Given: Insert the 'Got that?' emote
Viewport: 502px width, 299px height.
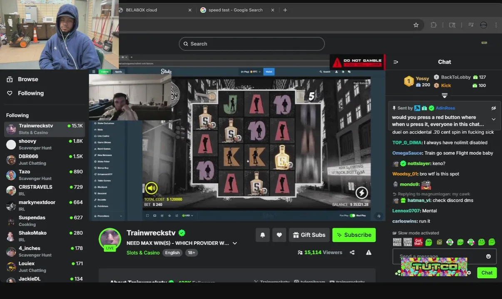Looking at the screenshot, I should (418, 242).
